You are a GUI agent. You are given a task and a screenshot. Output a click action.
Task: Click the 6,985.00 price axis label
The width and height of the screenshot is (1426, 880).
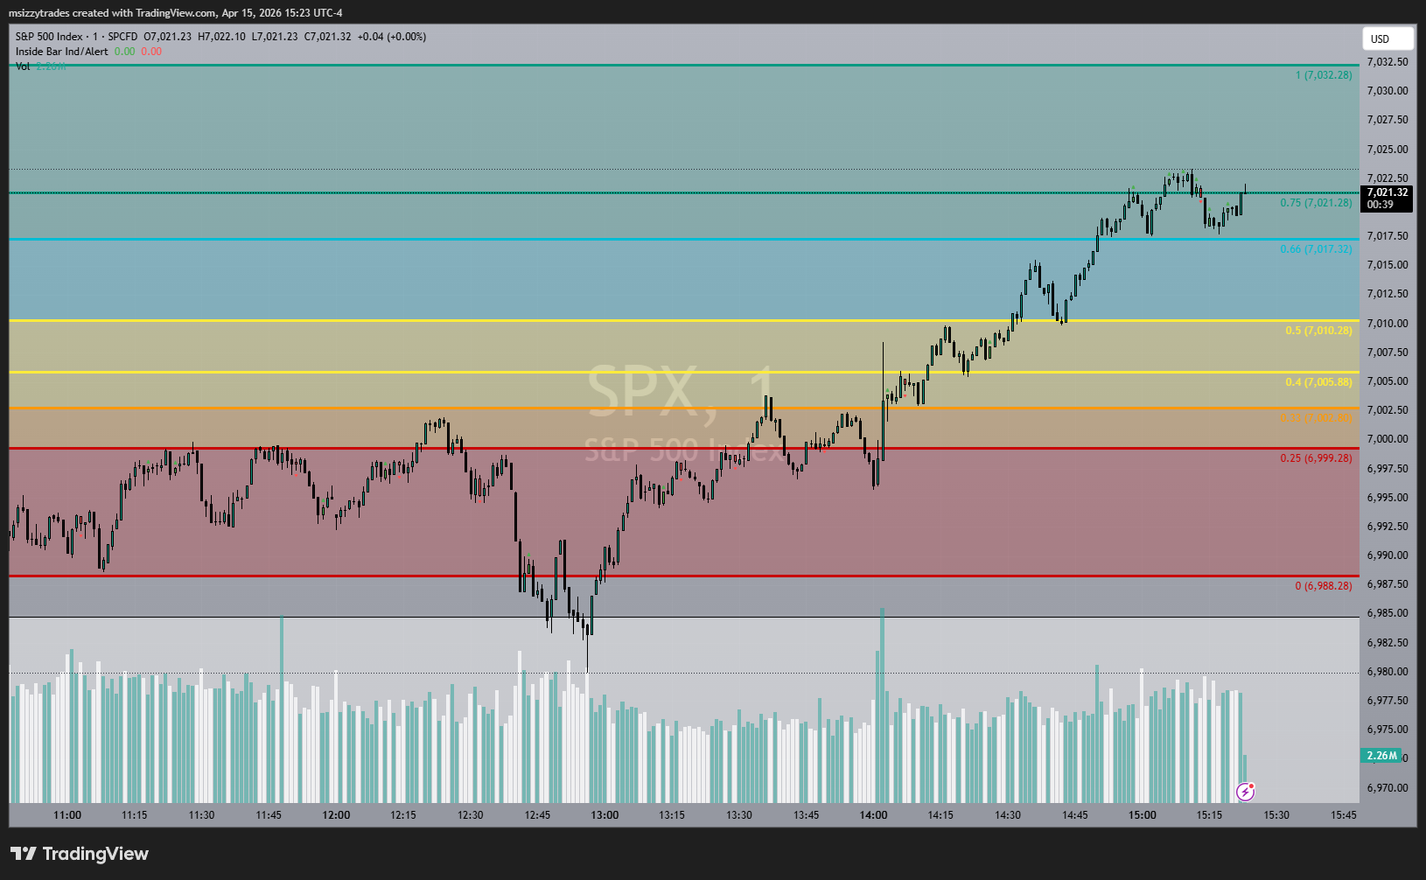(1388, 613)
